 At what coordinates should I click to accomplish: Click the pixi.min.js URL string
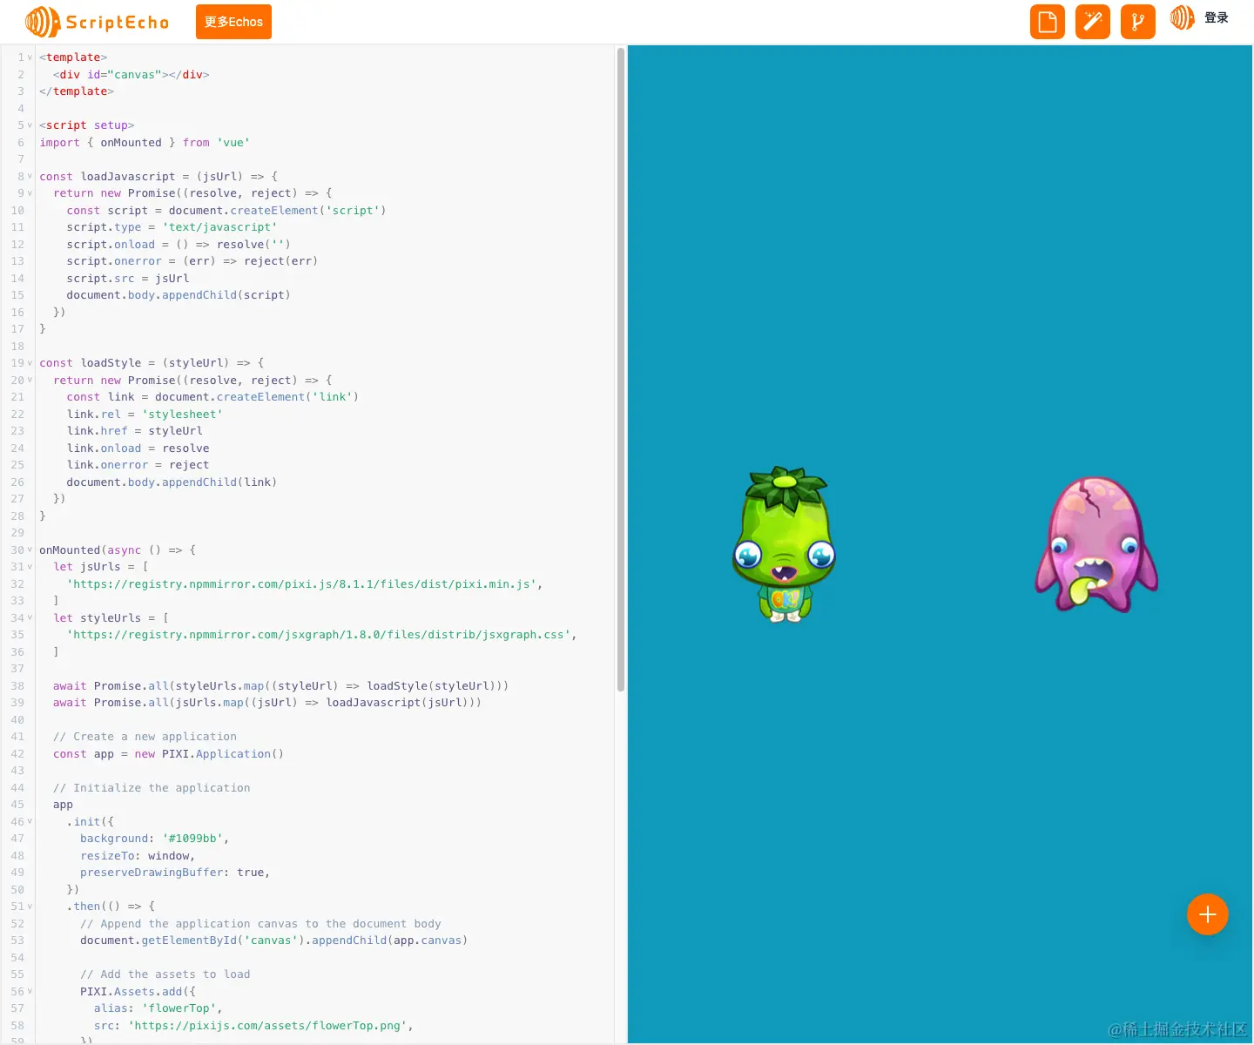[301, 583]
